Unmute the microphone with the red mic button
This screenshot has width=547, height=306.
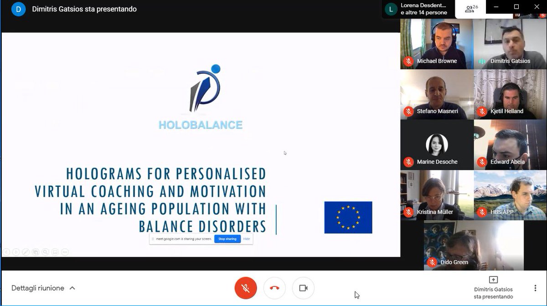point(246,288)
